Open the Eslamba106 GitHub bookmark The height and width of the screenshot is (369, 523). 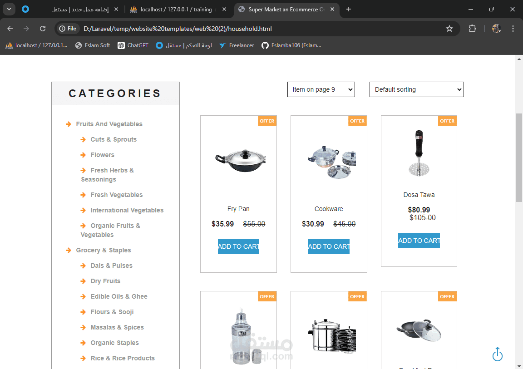click(x=291, y=45)
